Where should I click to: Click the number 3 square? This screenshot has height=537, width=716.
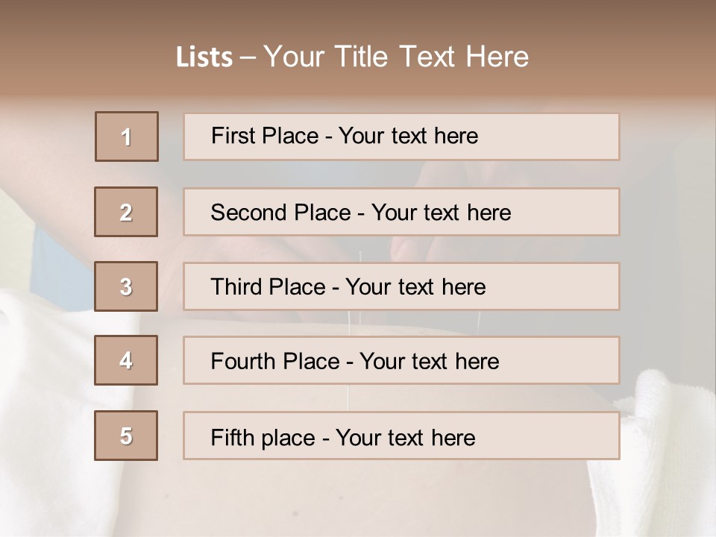(126, 286)
